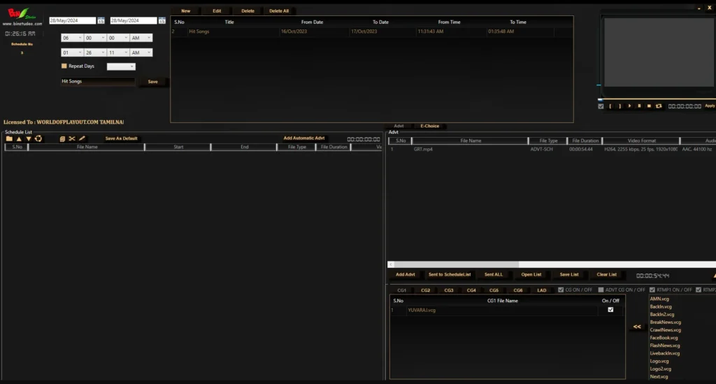Click the refresh icon in Schedule List
Image resolution: width=716 pixels, height=384 pixels.
(x=38, y=138)
